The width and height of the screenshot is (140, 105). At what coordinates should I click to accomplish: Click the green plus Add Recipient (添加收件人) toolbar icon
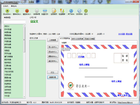click(7, 11)
